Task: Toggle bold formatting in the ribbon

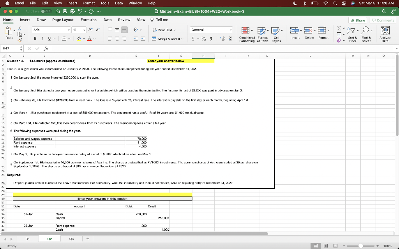Action: click(35, 38)
